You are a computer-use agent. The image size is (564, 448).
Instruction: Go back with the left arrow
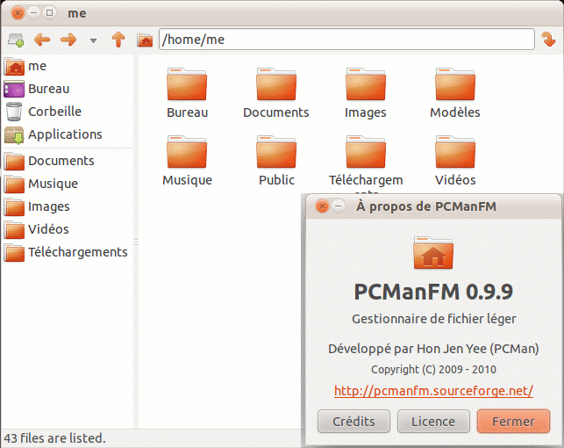[x=42, y=40]
